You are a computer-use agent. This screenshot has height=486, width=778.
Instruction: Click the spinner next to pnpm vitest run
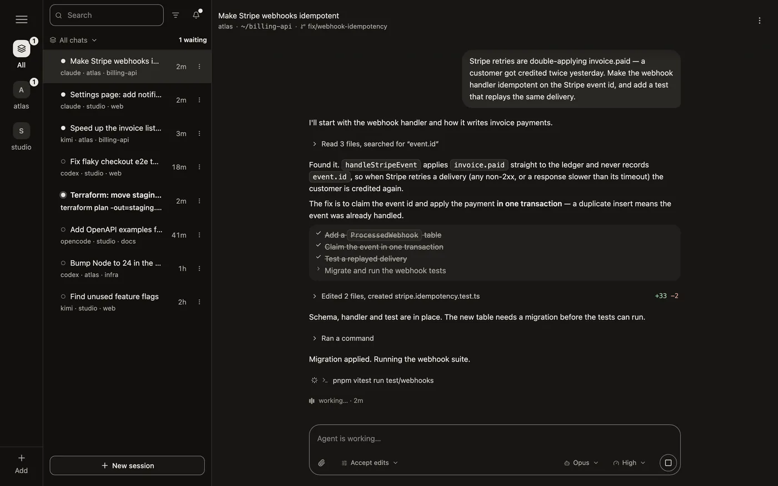315,380
